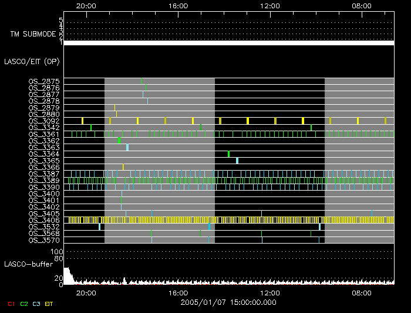411x313 pixels.
Task: Click the OS_3532 row label
Action: 44,227
